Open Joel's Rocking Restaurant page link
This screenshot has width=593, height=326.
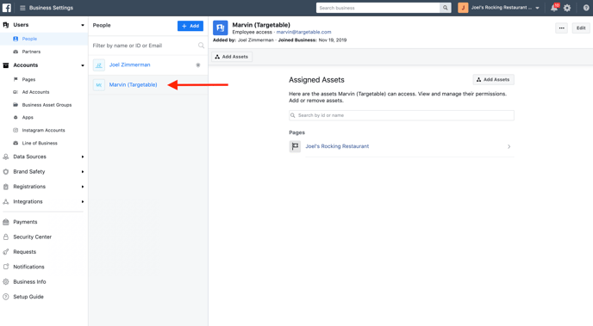pos(337,146)
